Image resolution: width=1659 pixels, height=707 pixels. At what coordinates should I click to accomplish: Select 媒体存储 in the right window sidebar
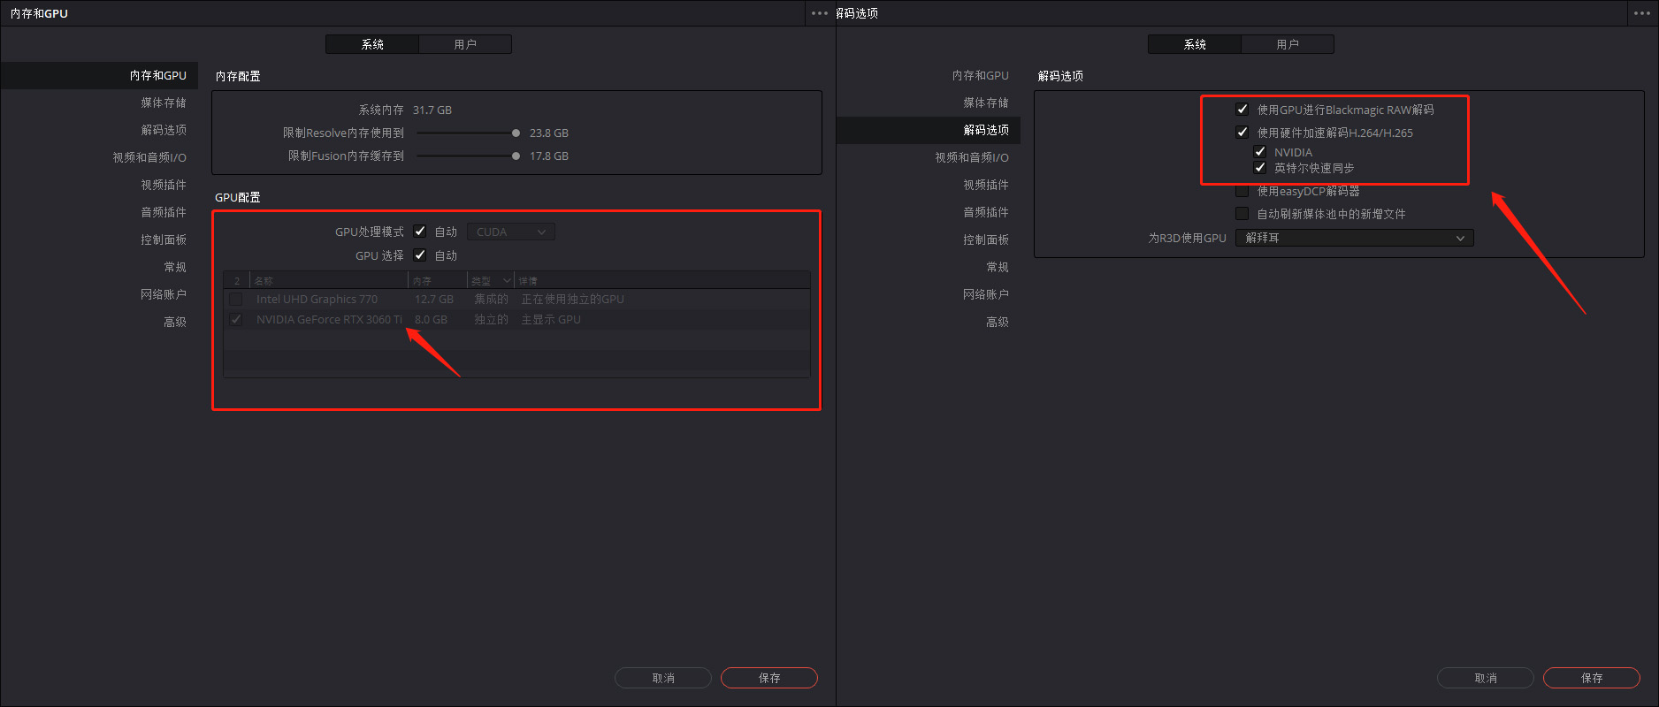[986, 103]
